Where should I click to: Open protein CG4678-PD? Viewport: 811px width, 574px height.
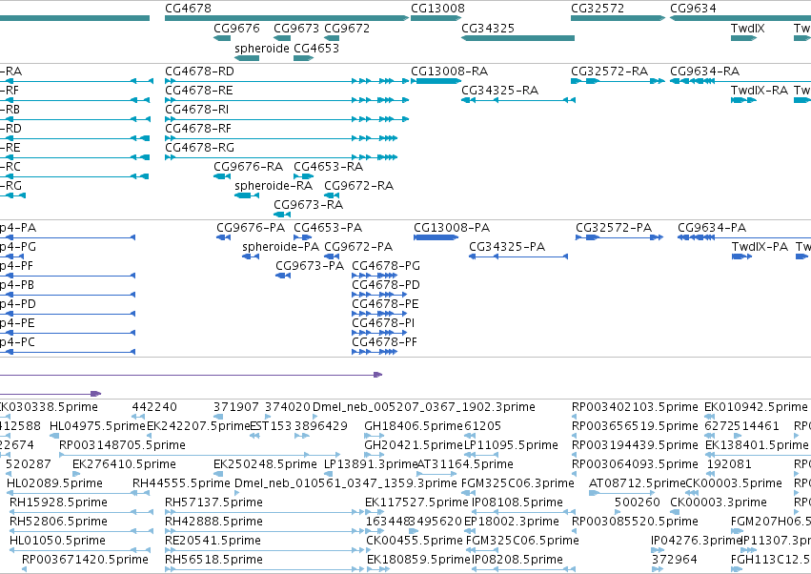(x=386, y=285)
